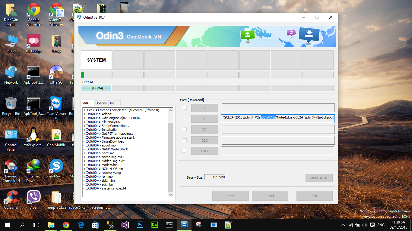
Task: Open Dreamweaver from the taskbar
Action: (x=154, y=225)
